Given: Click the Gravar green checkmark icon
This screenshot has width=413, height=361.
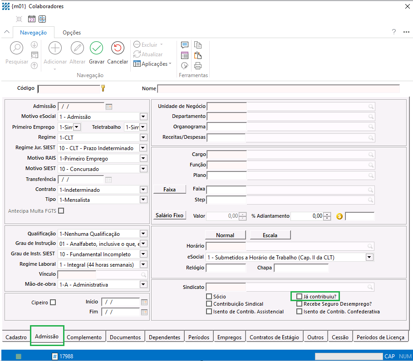Looking at the screenshot, I should pyautogui.click(x=96, y=48).
